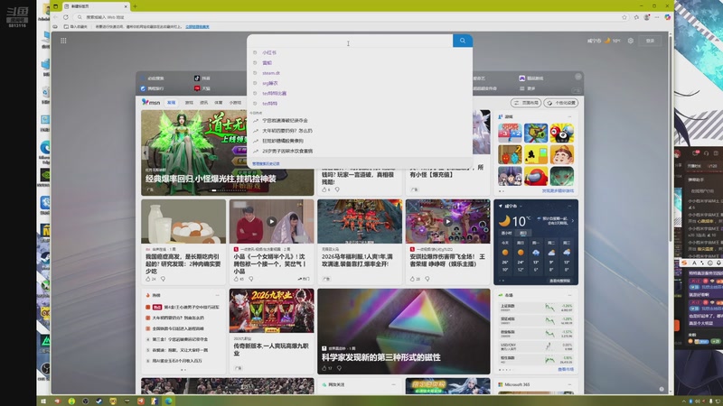Open the eggs and milk article

(183, 242)
